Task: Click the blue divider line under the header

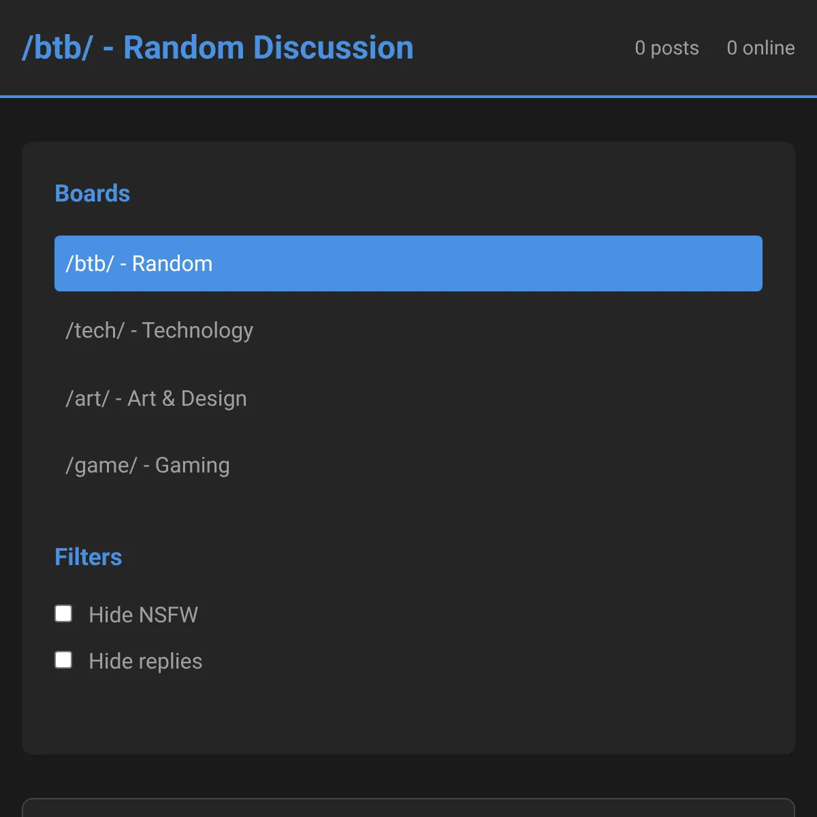Action: [x=408, y=97]
